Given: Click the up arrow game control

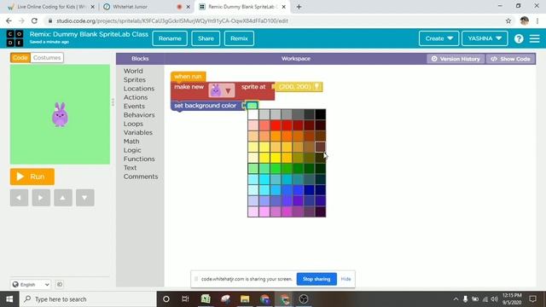Looking at the screenshot, I should tap(63, 198).
